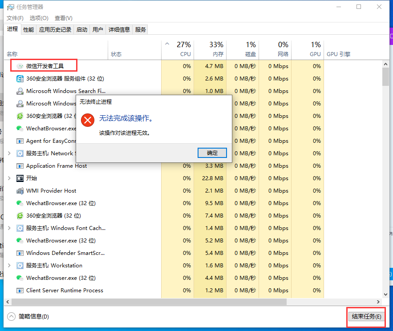The image size is (393, 331).
Task: Switch to the 用户 tab
Action: click(98, 29)
